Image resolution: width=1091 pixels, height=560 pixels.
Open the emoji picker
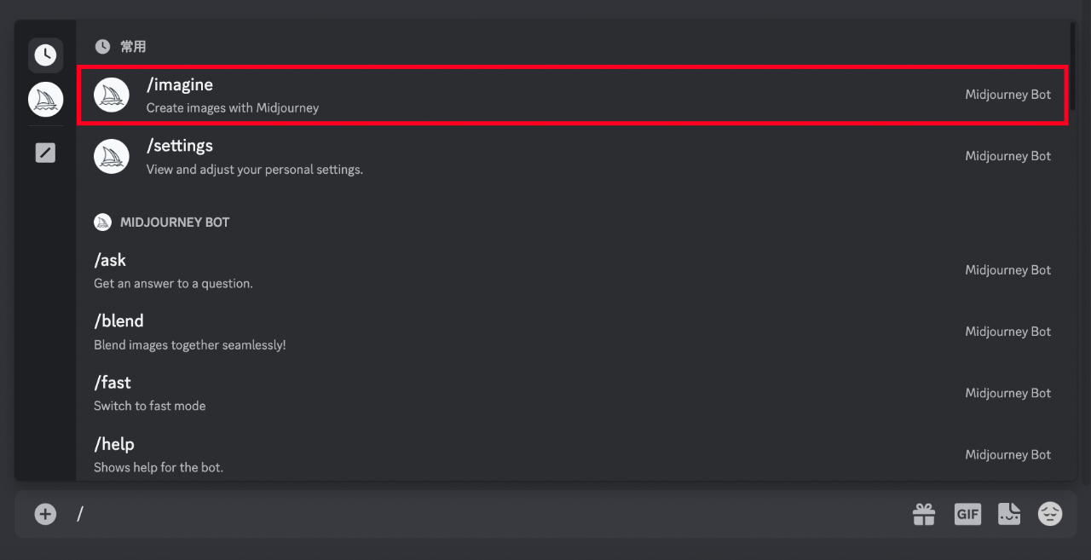tap(1050, 514)
